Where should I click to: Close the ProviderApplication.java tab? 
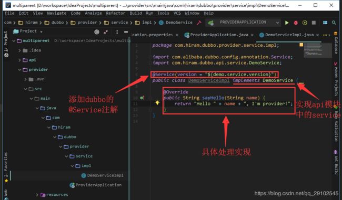252,35
